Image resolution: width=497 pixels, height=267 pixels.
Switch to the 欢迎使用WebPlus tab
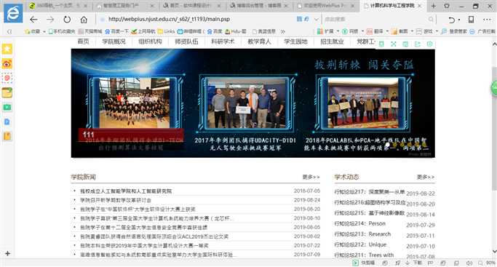tap(326, 6)
